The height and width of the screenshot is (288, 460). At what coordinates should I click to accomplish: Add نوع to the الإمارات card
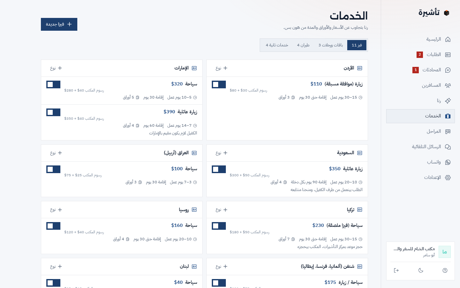(x=56, y=68)
